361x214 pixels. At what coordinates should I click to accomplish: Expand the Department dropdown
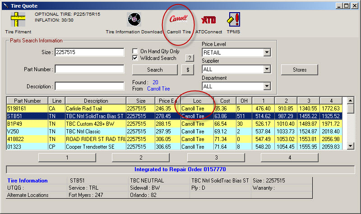click(267, 86)
